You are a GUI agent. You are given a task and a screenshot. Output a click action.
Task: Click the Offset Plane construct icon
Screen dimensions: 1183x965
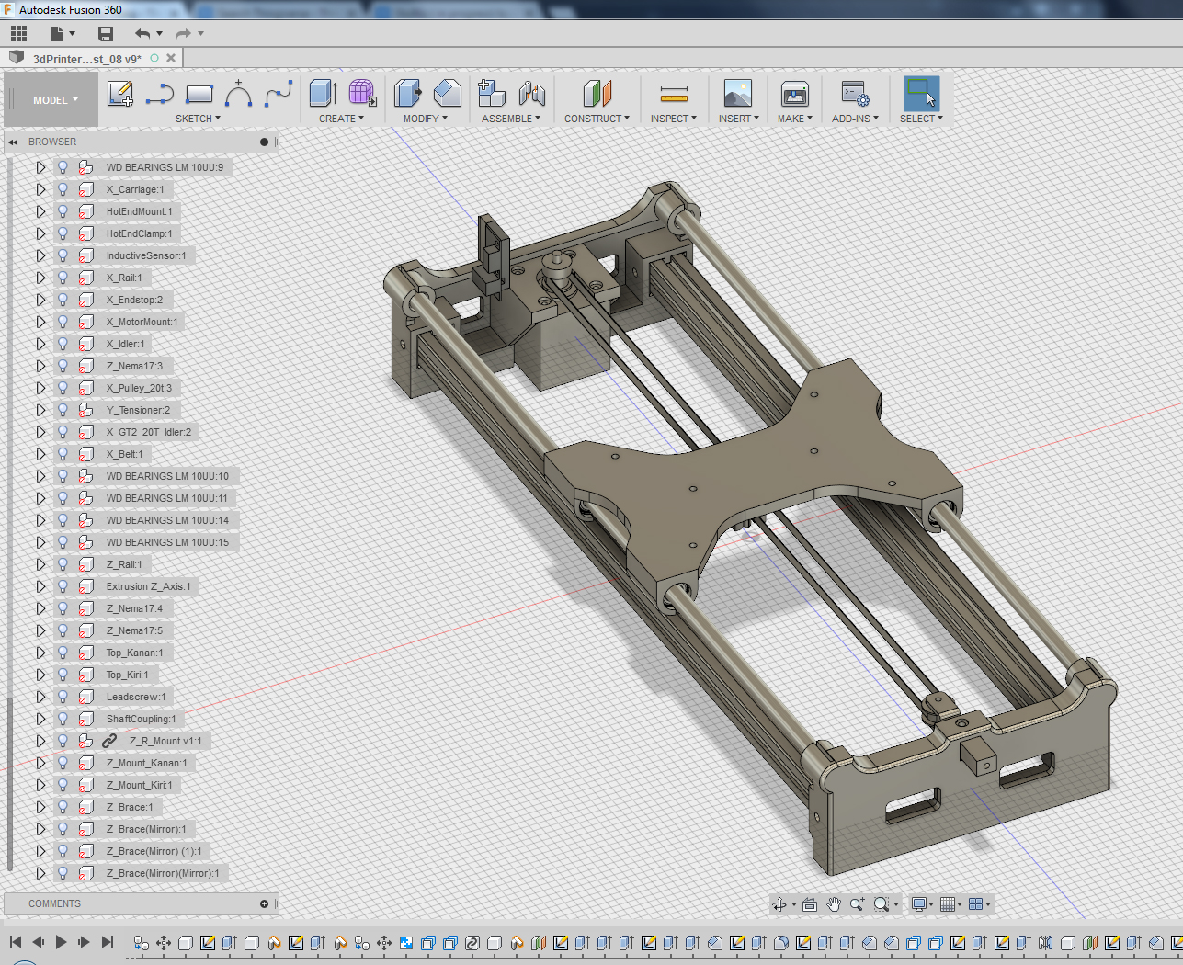point(597,93)
